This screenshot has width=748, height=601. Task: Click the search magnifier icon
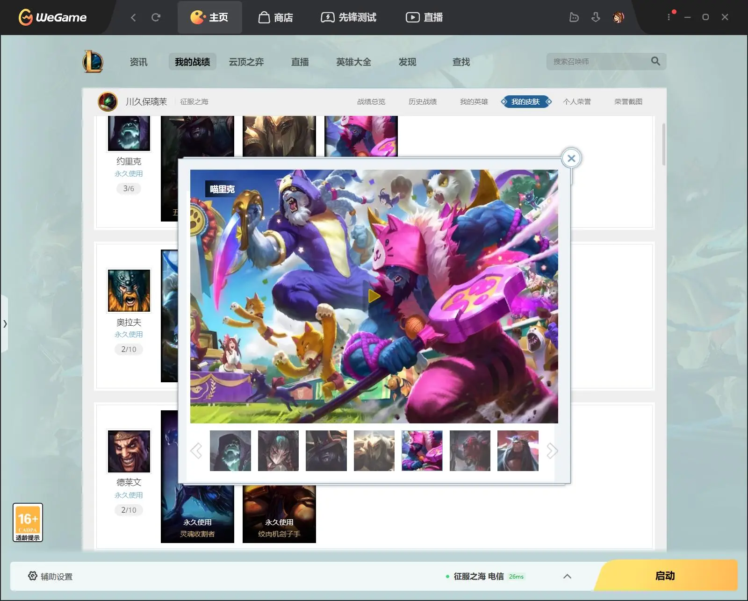(x=655, y=61)
